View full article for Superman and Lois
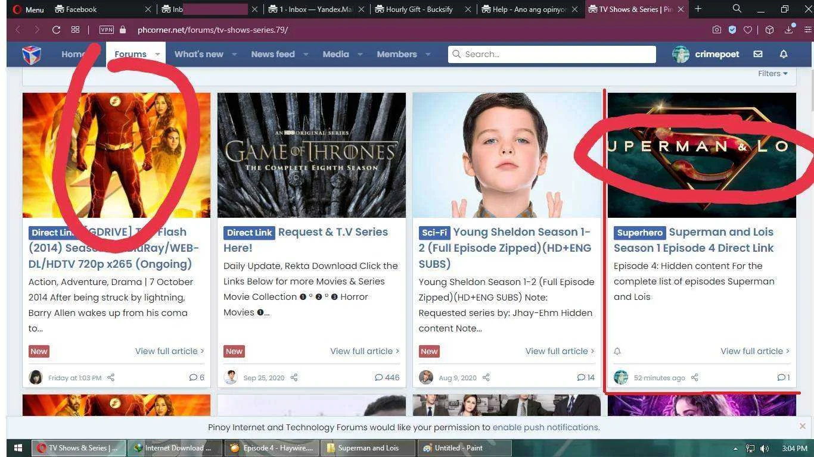Image resolution: width=814 pixels, height=457 pixels. (755, 351)
